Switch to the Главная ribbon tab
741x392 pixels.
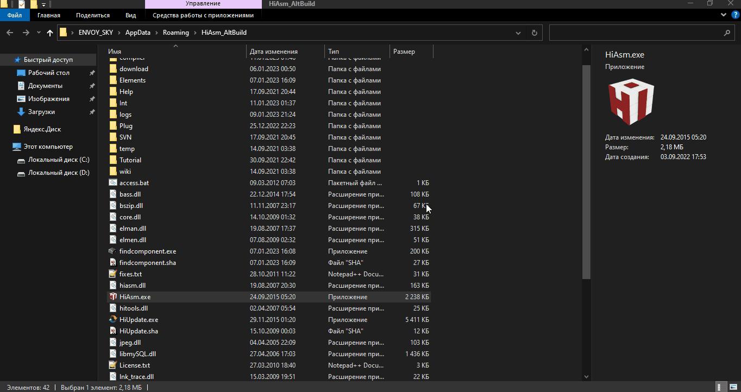[49, 15]
